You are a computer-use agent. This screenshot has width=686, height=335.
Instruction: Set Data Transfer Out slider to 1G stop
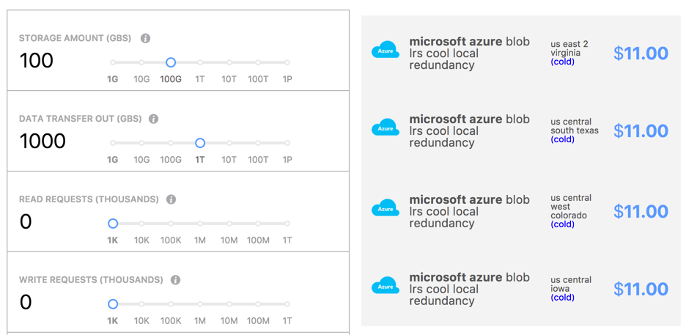[x=113, y=143]
